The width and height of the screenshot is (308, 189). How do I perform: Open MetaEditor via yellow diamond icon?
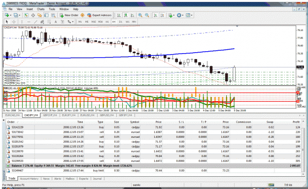click(x=82, y=15)
